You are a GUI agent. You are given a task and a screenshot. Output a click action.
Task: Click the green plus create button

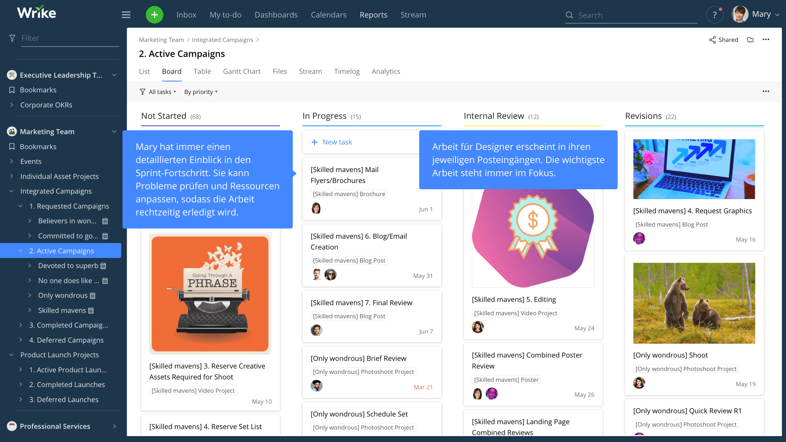[x=155, y=15]
